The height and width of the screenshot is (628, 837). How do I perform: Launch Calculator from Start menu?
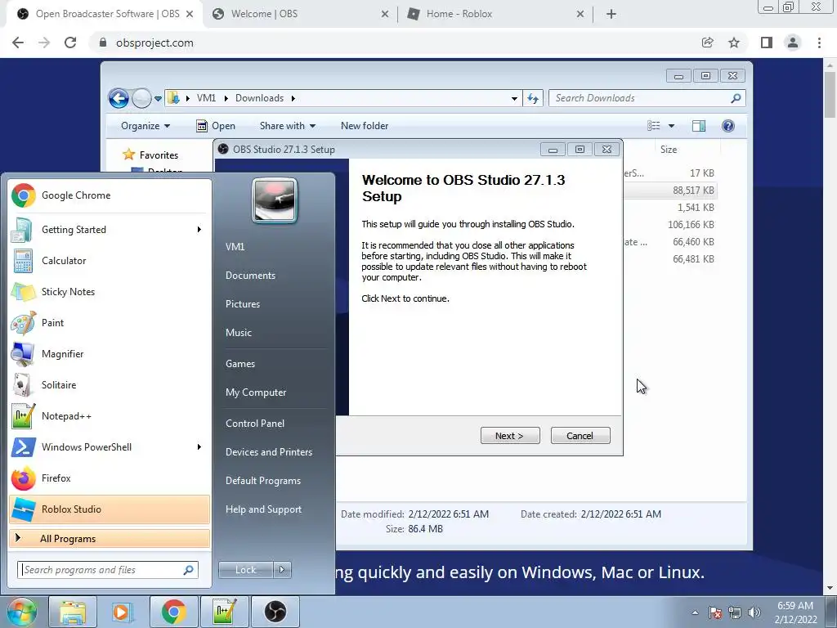110,261
